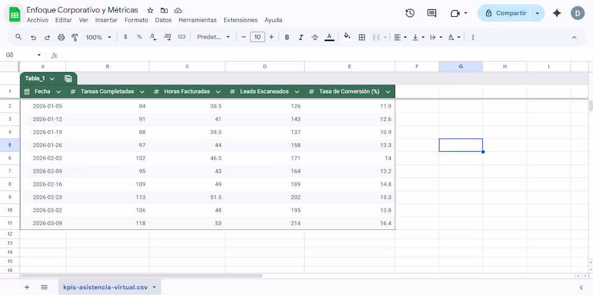Toggle italic formatting

click(x=301, y=37)
